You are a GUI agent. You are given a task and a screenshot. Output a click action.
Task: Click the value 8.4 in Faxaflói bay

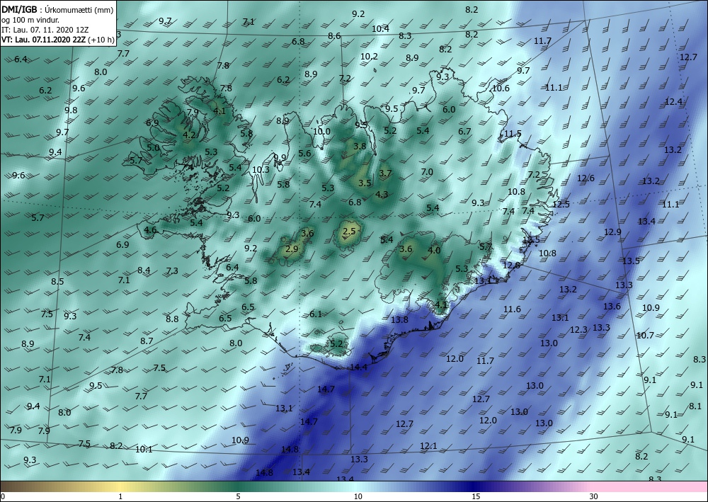pyautogui.click(x=144, y=270)
